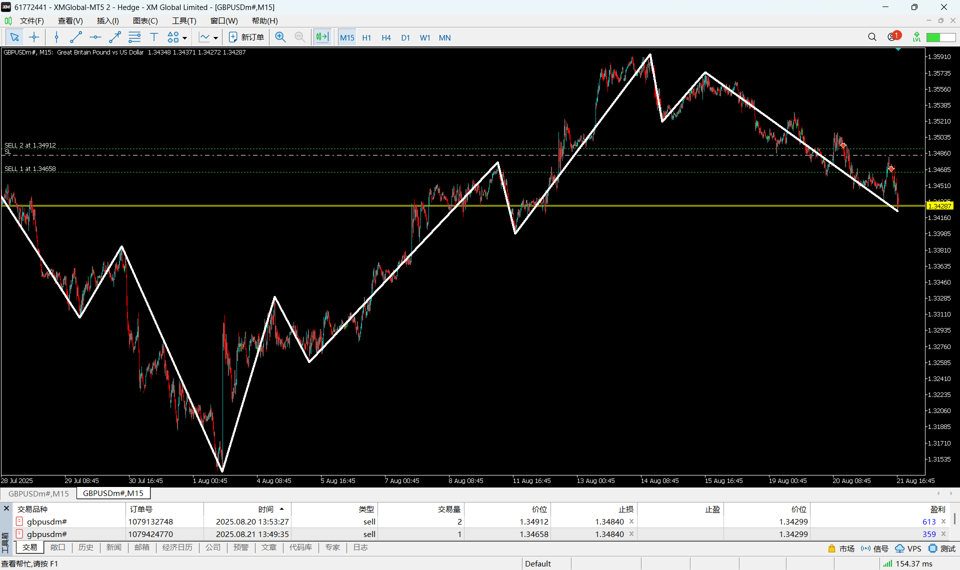Pick the horizontal line tool

tap(95, 37)
